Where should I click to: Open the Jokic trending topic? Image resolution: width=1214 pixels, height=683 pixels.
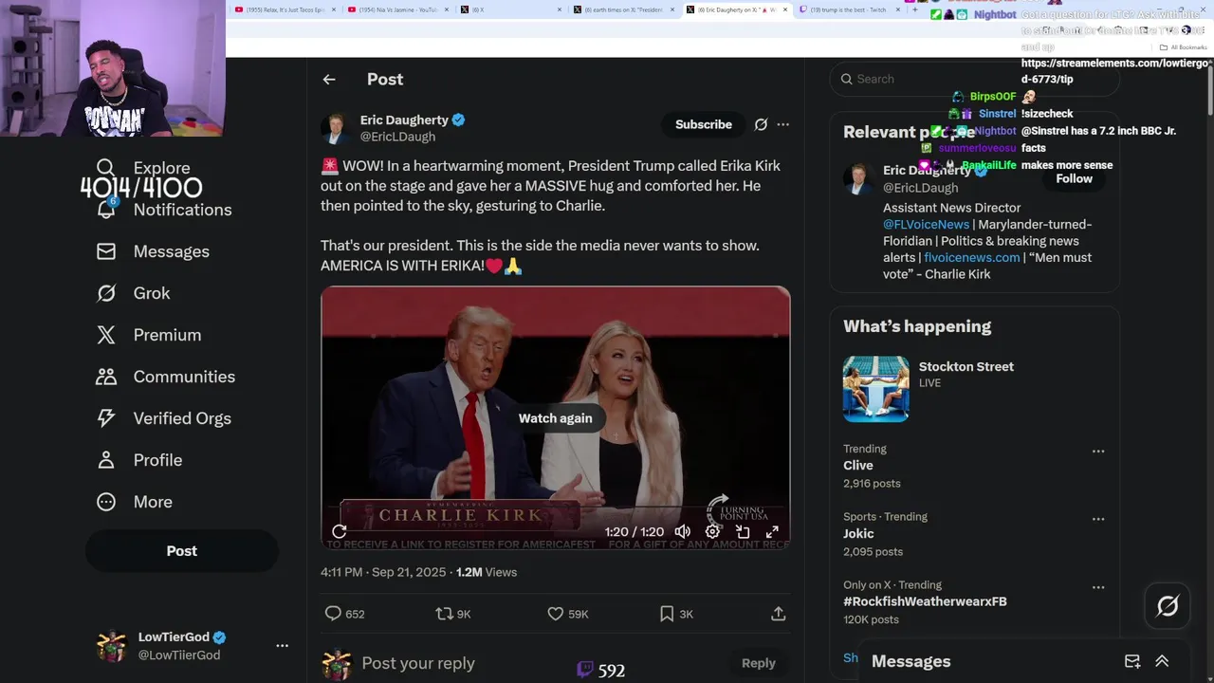(859, 533)
